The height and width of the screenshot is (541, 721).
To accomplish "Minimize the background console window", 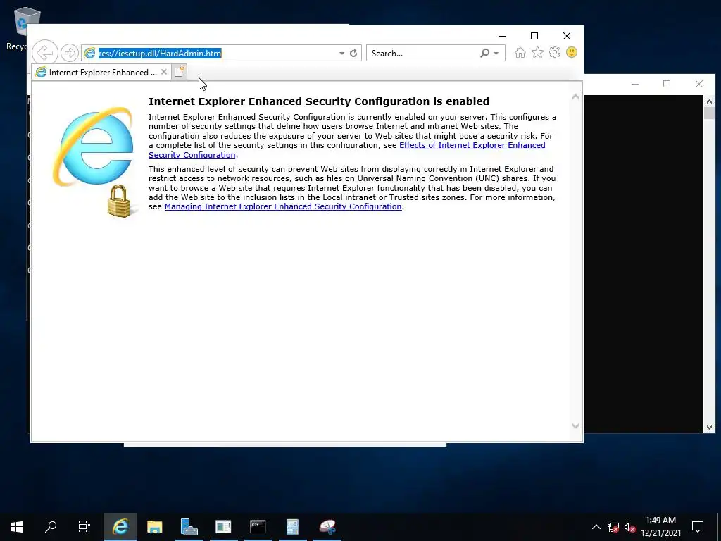I will 635,84.
